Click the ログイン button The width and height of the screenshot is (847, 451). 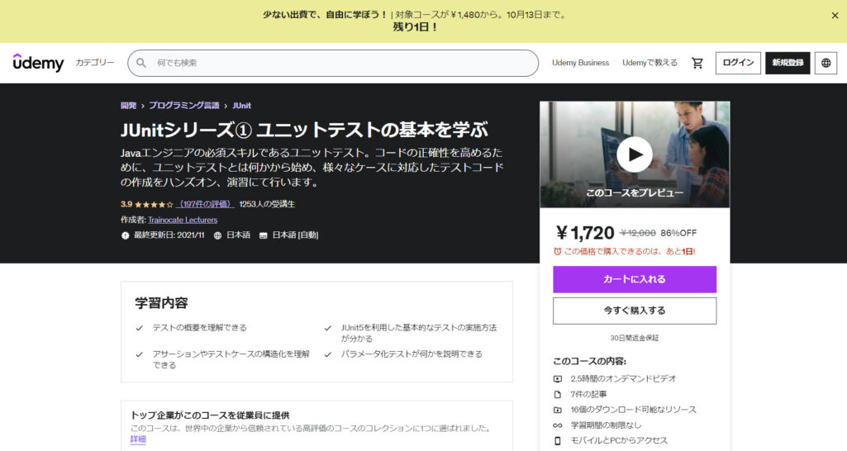tap(738, 64)
